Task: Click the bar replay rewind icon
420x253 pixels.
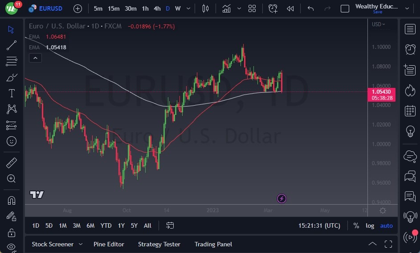Action: click(290, 8)
